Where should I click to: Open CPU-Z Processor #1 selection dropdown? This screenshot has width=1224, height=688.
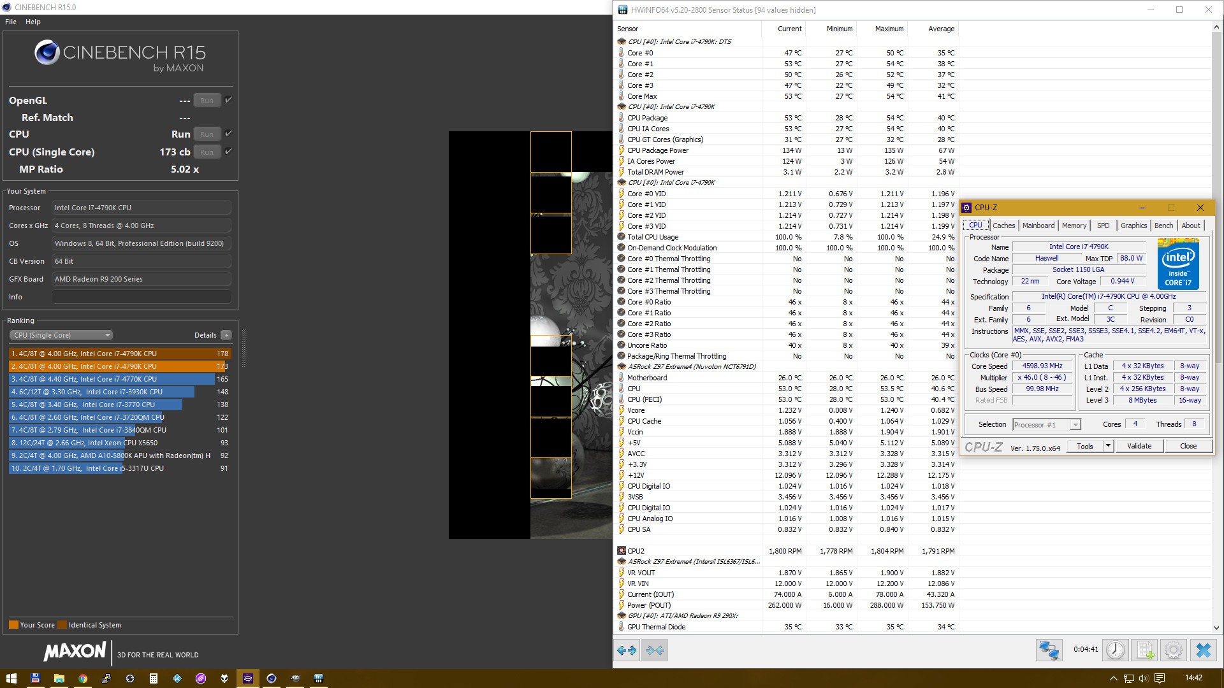1046,425
